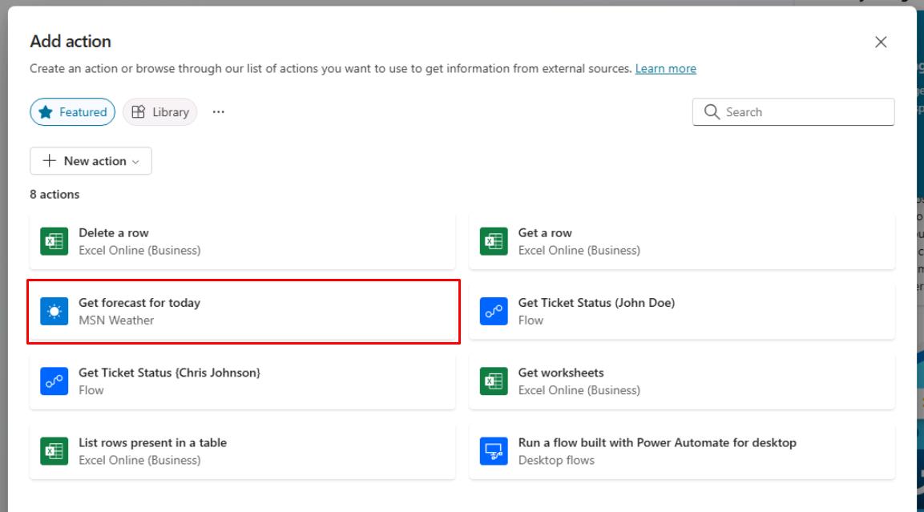
Task: Click the Flow icon for Chris Johnson ticket status
Action: pyautogui.click(x=54, y=381)
